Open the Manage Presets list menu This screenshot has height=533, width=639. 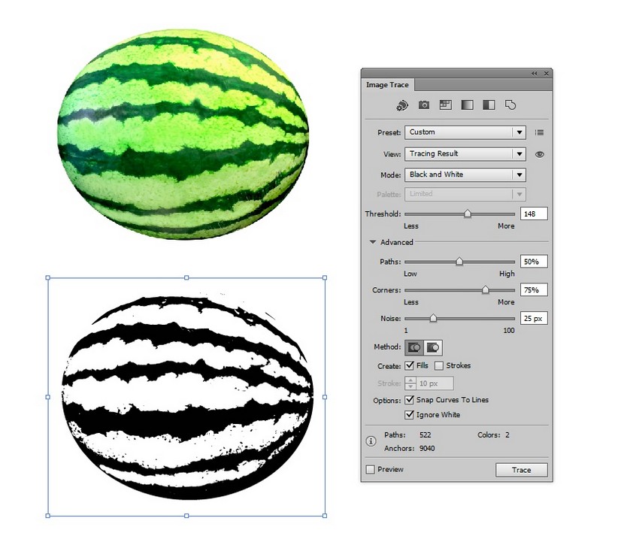539,132
